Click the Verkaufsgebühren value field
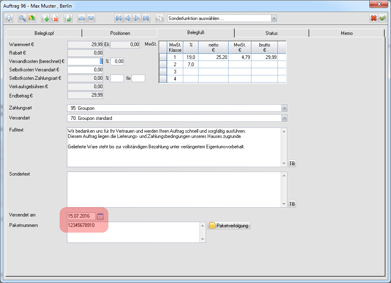Image resolution: width=391 pixels, height=283 pixels. (85, 87)
